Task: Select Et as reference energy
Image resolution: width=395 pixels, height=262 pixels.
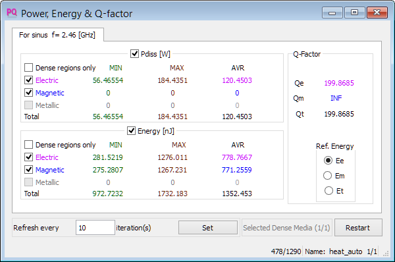Action: tap(329, 191)
